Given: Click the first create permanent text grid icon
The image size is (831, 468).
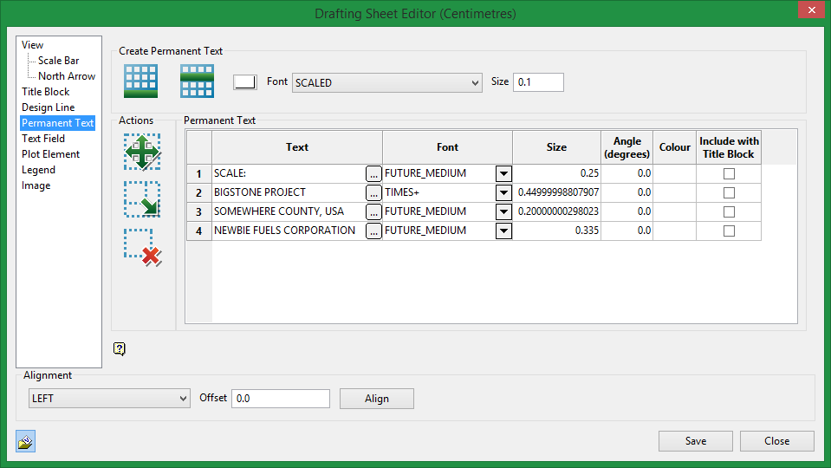Looking at the screenshot, I should click(x=140, y=81).
